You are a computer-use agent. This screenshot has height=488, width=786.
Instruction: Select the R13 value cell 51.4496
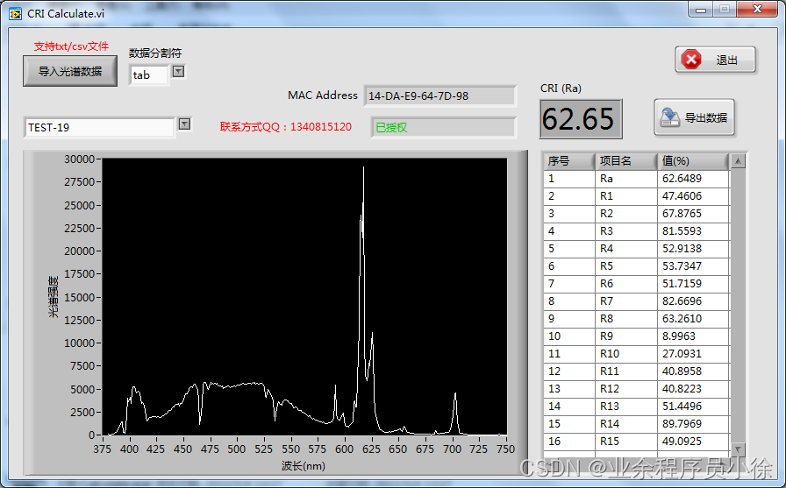point(693,407)
